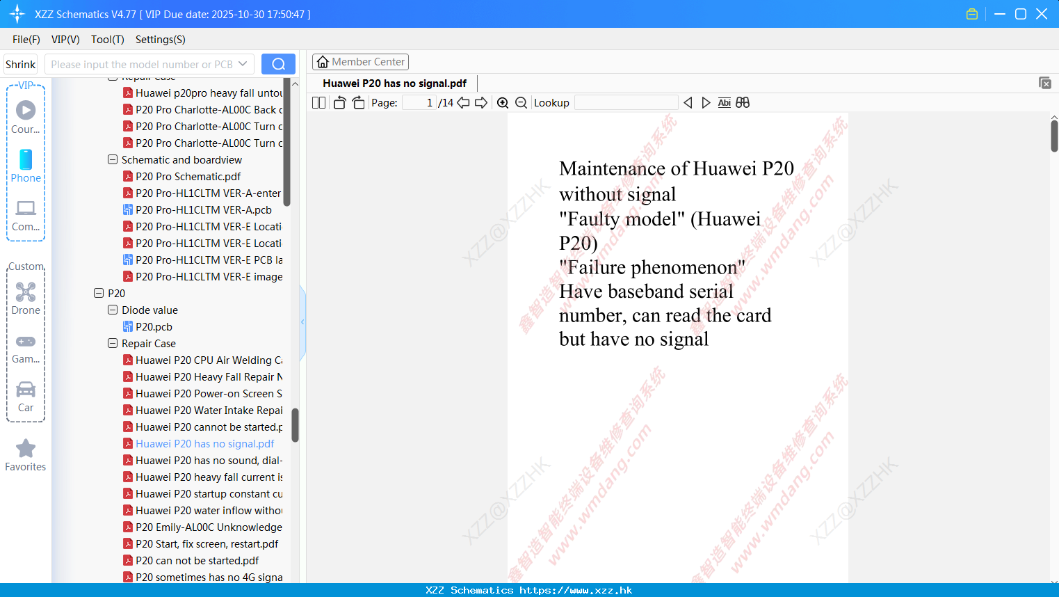
Task: Collapse the P20 tree node
Action: tap(99, 293)
